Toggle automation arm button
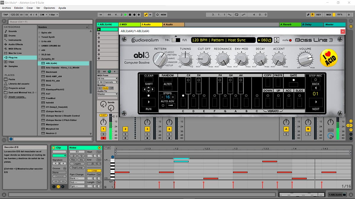Viewport: 355px width, 199px height. 146,14
